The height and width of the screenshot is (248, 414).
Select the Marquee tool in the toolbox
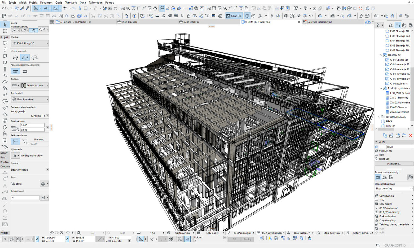pyautogui.click(x=5, y=31)
